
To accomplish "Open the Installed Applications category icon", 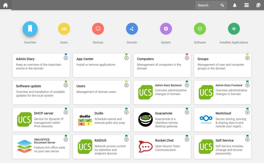I will pos(234,28).
